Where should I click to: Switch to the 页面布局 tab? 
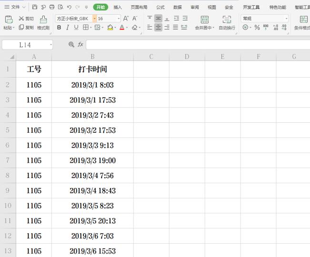coord(139,7)
